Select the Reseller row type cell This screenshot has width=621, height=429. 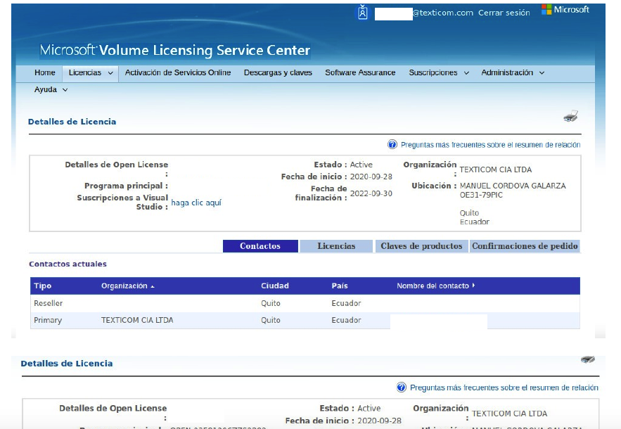tap(49, 303)
